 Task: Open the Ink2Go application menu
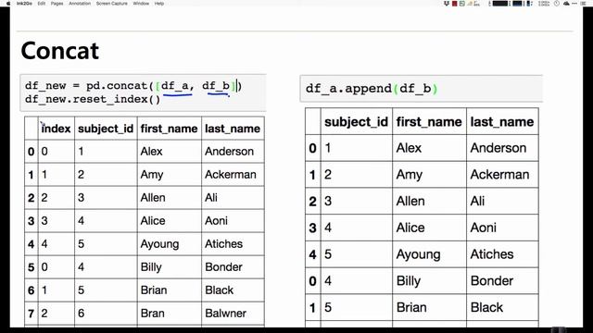24,4
